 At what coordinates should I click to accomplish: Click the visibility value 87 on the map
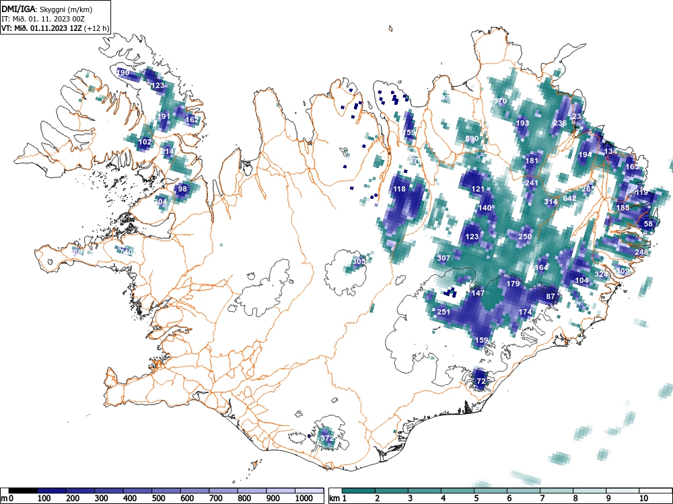[551, 296]
